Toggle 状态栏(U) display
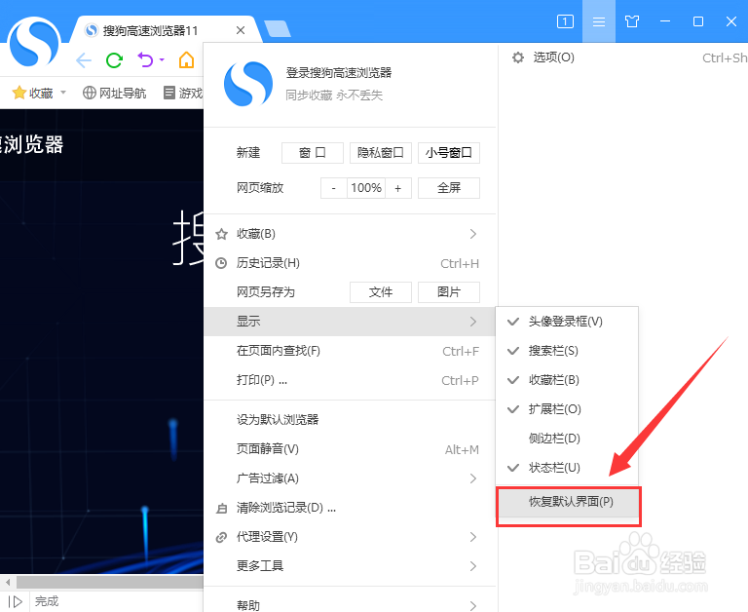Image resolution: width=748 pixels, height=612 pixels. 567,468
